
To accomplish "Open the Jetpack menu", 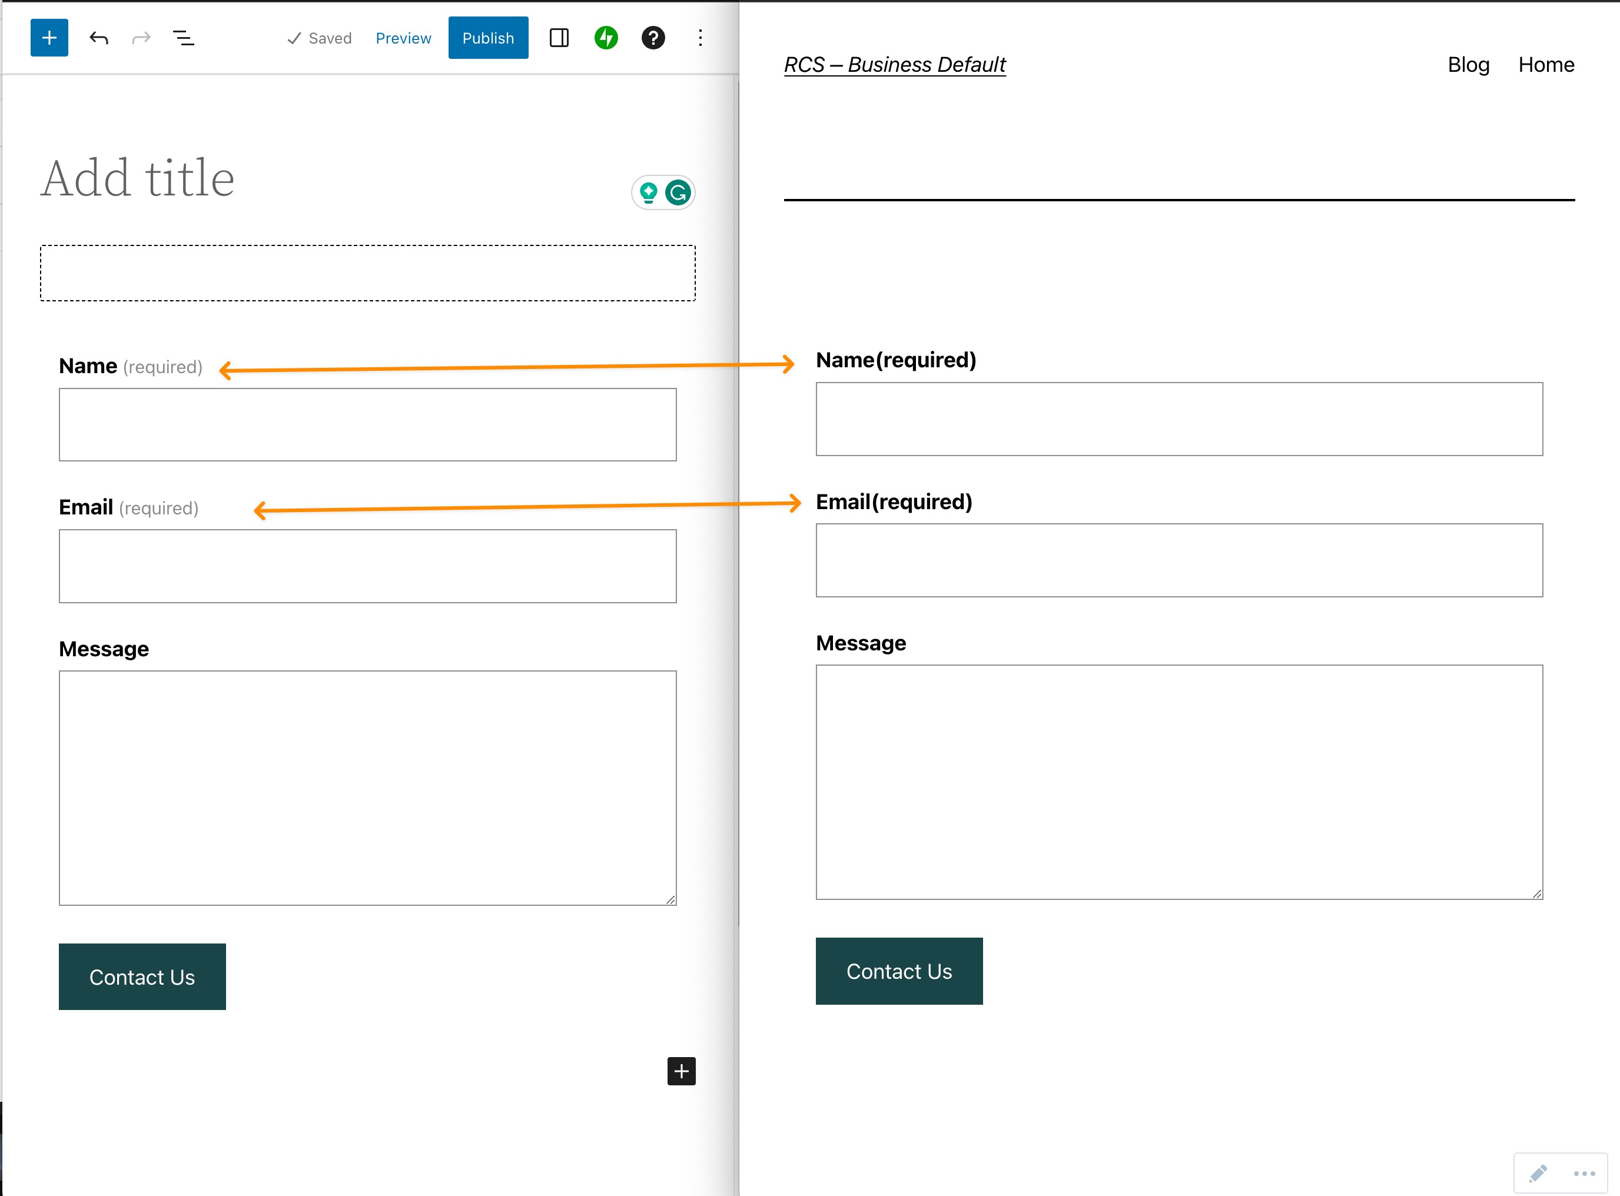I will [606, 38].
